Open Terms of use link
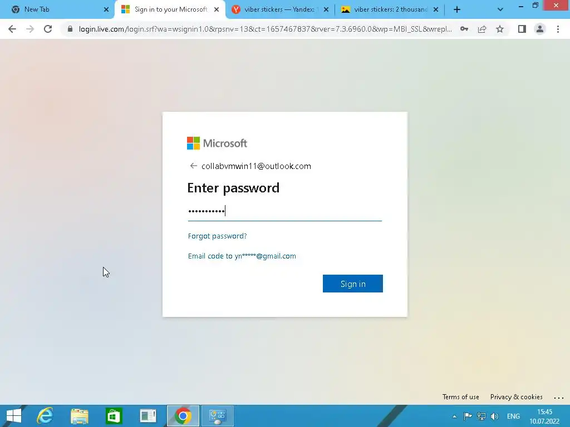Image resolution: width=570 pixels, height=427 pixels. pyautogui.click(x=460, y=397)
